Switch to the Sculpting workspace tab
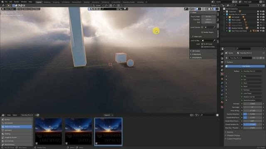Image resolution: width=266 pixels, height=149 pixels. (56, 2)
